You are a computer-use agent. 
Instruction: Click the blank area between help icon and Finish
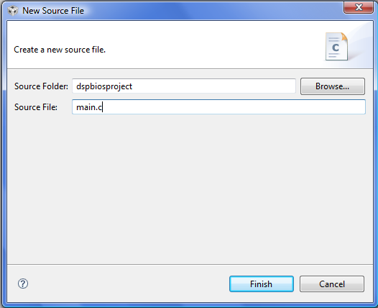[129, 284]
